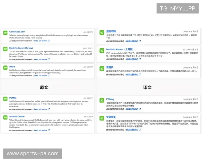This screenshot has width=202, height=162.
Task: Click the 90 score badge beside 漫画书局
Action: tap(102, 33)
